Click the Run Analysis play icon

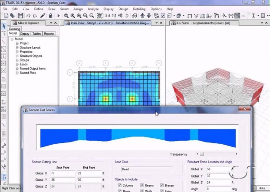(x=58, y=16)
